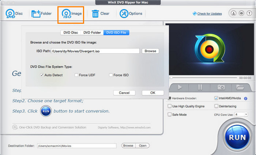Confirm the dialog with OK

pyautogui.click(x=153, y=93)
